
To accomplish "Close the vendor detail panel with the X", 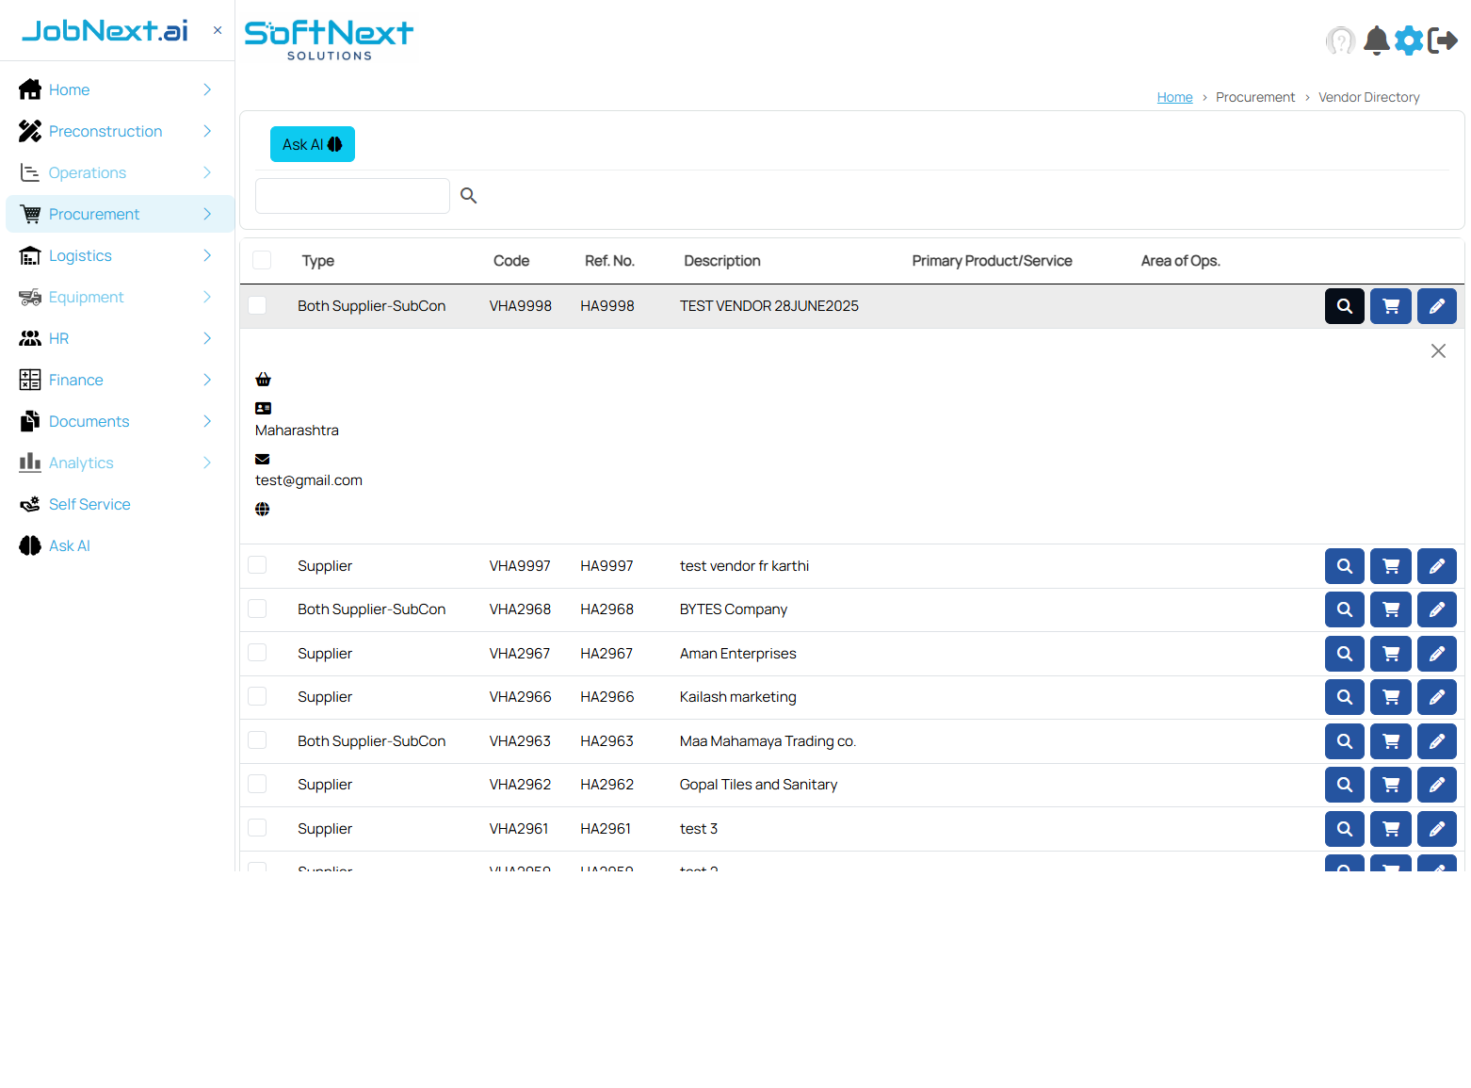I will click(1438, 350).
